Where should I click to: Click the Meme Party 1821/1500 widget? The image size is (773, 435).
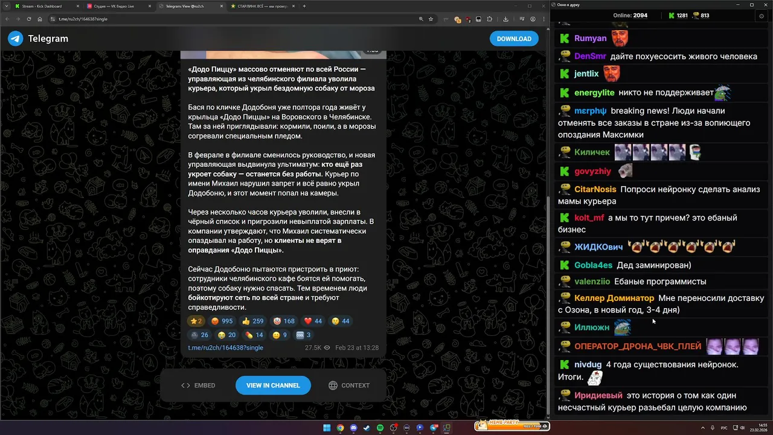click(x=512, y=425)
